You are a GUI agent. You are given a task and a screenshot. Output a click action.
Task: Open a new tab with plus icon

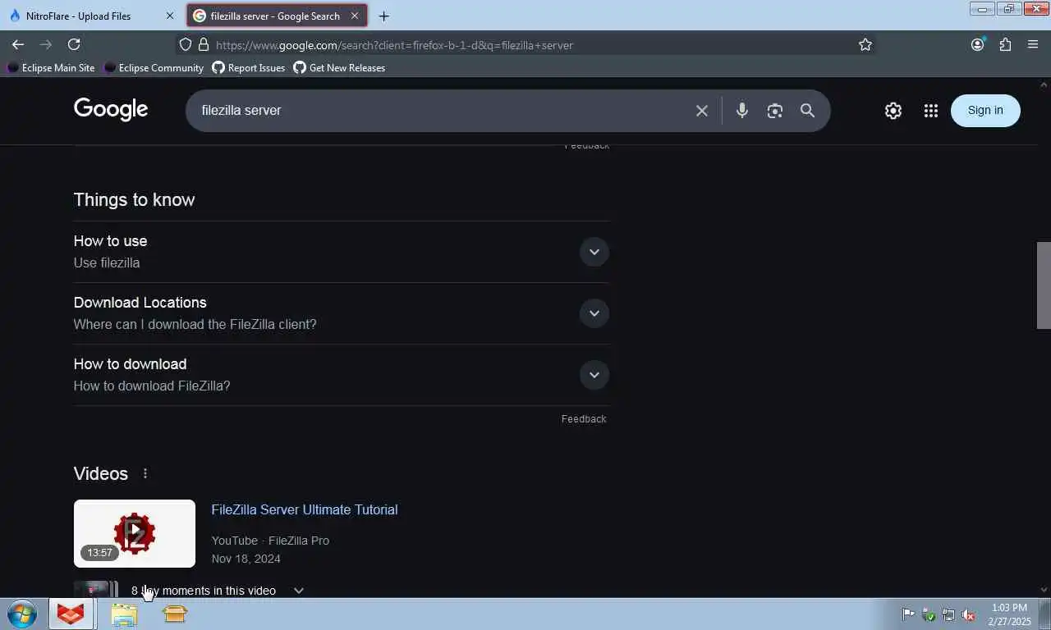tap(383, 16)
